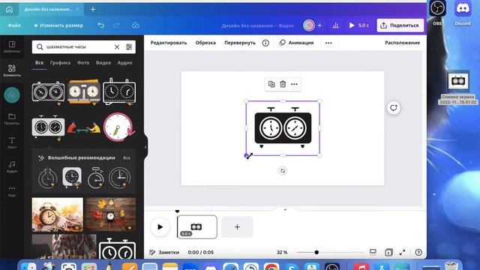Open Элементы elements sidebar panel
Viewport: 480px width, 270px height.
click(x=12, y=70)
